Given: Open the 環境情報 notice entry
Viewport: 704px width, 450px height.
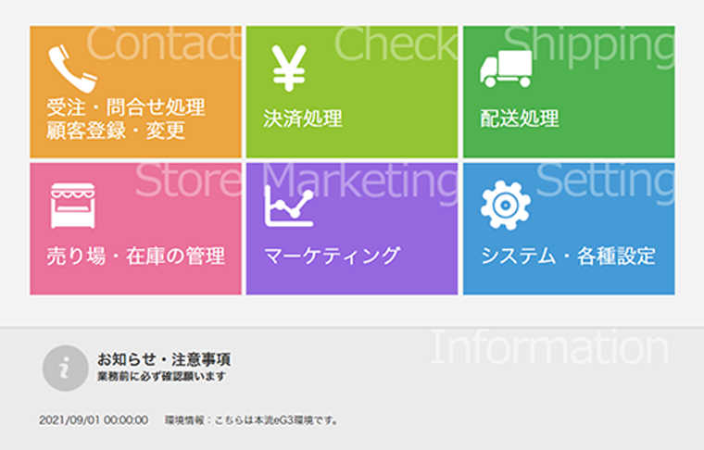Looking at the screenshot, I should pyautogui.click(x=250, y=420).
